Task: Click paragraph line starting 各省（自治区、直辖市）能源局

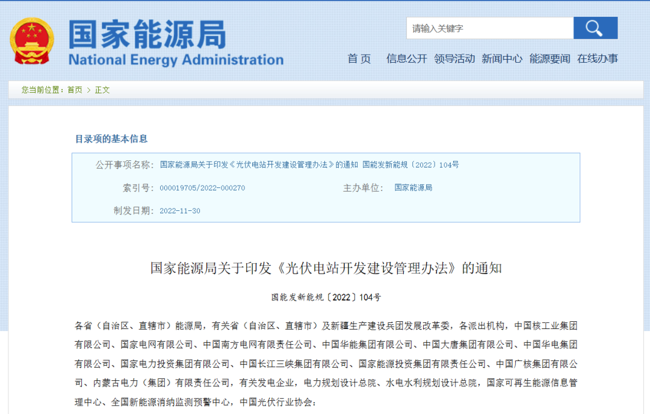Action: [x=326, y=326]
